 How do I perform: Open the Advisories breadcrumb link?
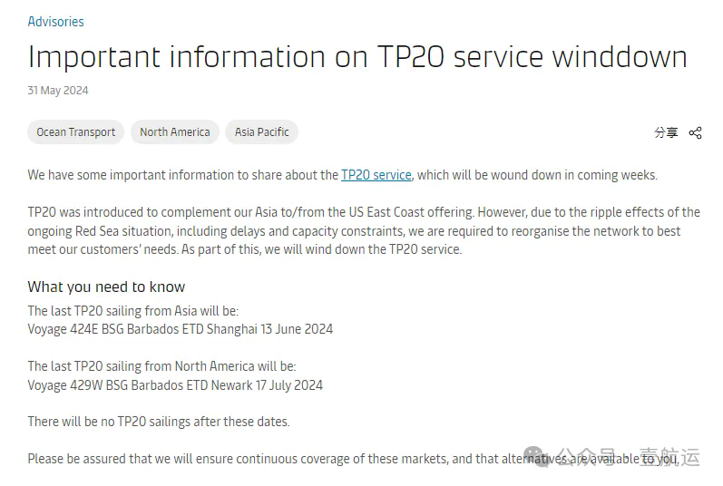point(56,22)
